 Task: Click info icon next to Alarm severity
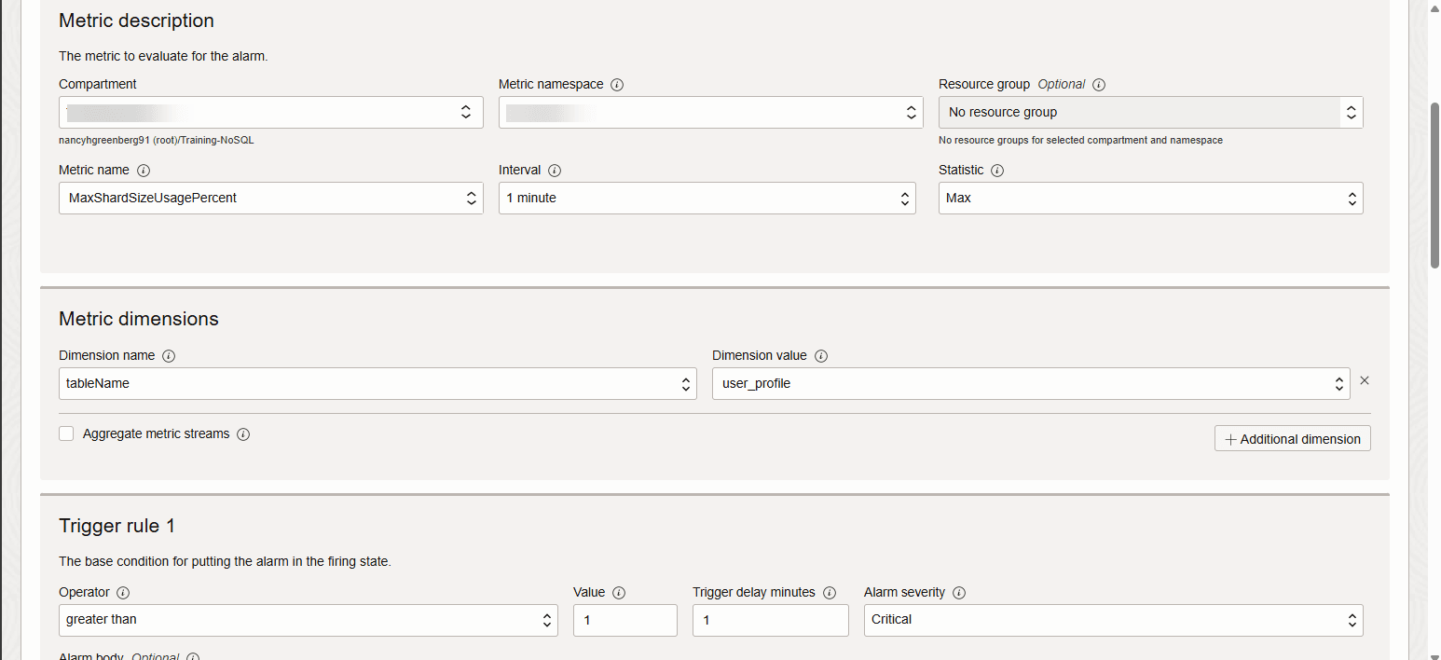(x=959, y=593)
